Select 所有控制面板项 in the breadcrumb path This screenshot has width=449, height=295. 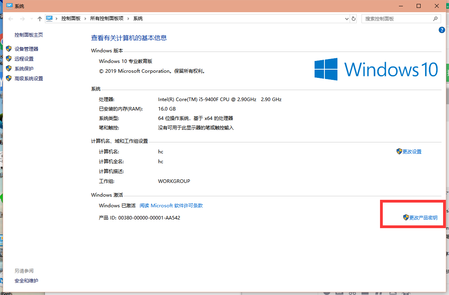click(107, 18)
